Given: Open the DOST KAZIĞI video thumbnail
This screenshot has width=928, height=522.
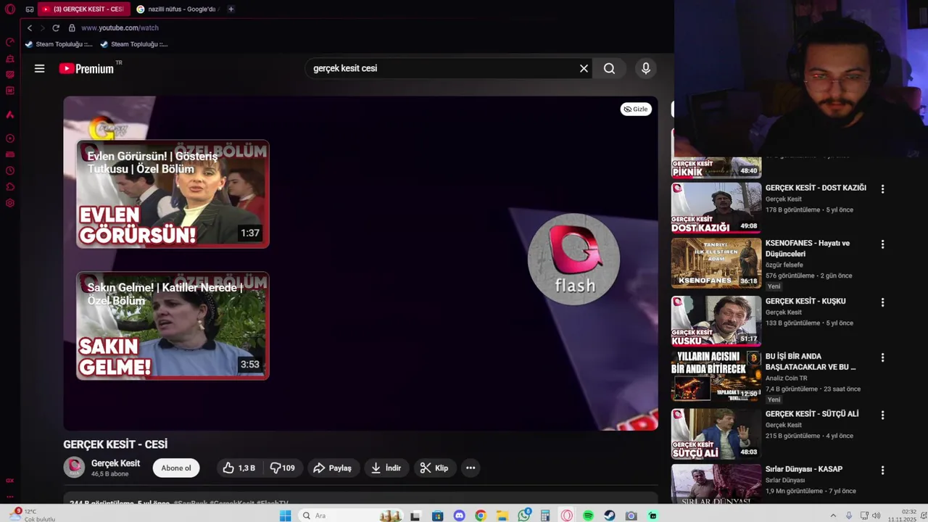Looking at the screenshot, I should pos(716,208).
